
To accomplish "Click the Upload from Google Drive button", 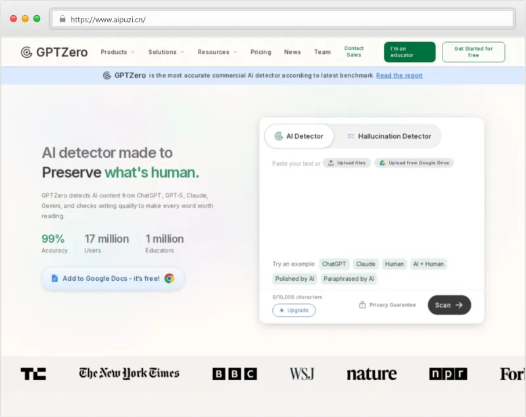I will (x=414, y=163).
